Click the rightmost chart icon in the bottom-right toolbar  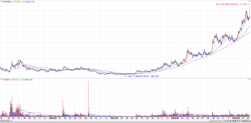[250, 121]
